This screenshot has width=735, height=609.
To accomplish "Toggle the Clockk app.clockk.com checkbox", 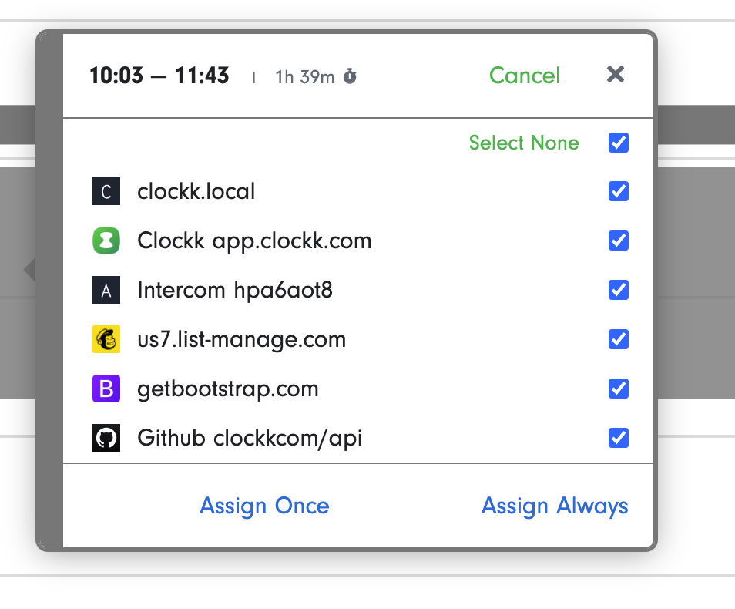I will (619, 241).
